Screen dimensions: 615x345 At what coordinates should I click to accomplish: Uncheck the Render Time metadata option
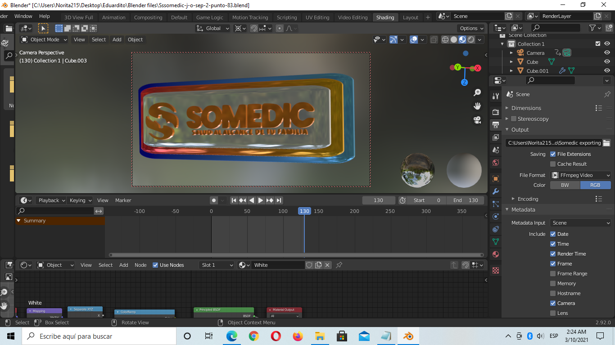(553, 254)
